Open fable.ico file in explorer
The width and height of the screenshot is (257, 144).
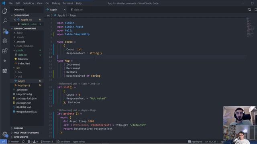[23, 59]
